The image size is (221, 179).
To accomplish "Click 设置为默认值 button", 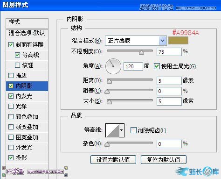I will (113, 159).
